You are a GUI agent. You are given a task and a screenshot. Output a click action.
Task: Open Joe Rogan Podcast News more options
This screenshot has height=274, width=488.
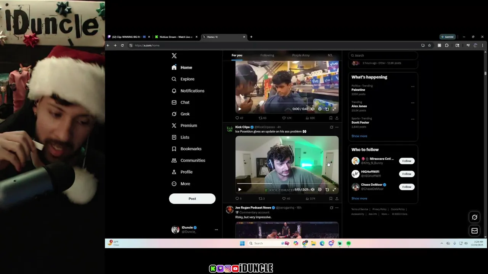pos(337,208)
